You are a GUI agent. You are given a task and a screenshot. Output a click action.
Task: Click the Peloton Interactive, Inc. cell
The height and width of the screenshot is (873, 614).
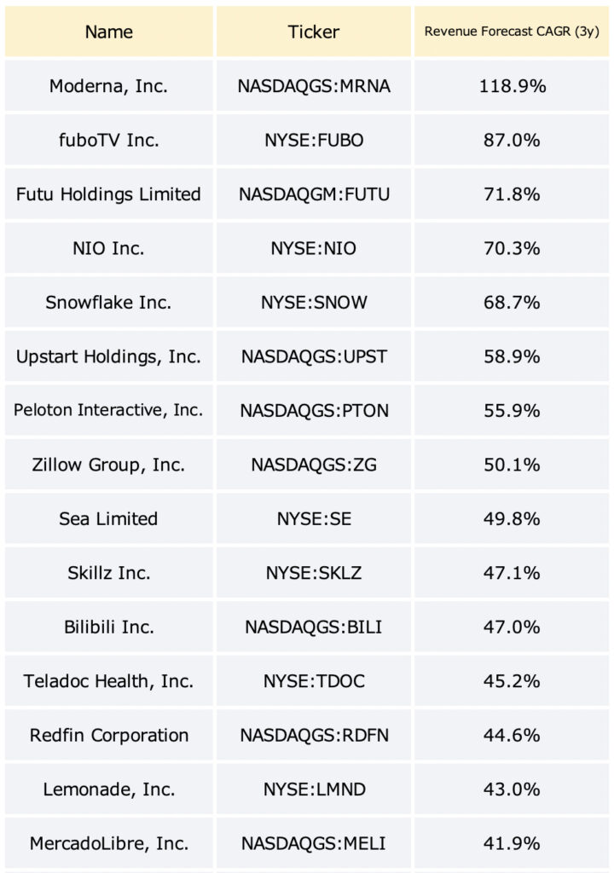tap(109, 410)
